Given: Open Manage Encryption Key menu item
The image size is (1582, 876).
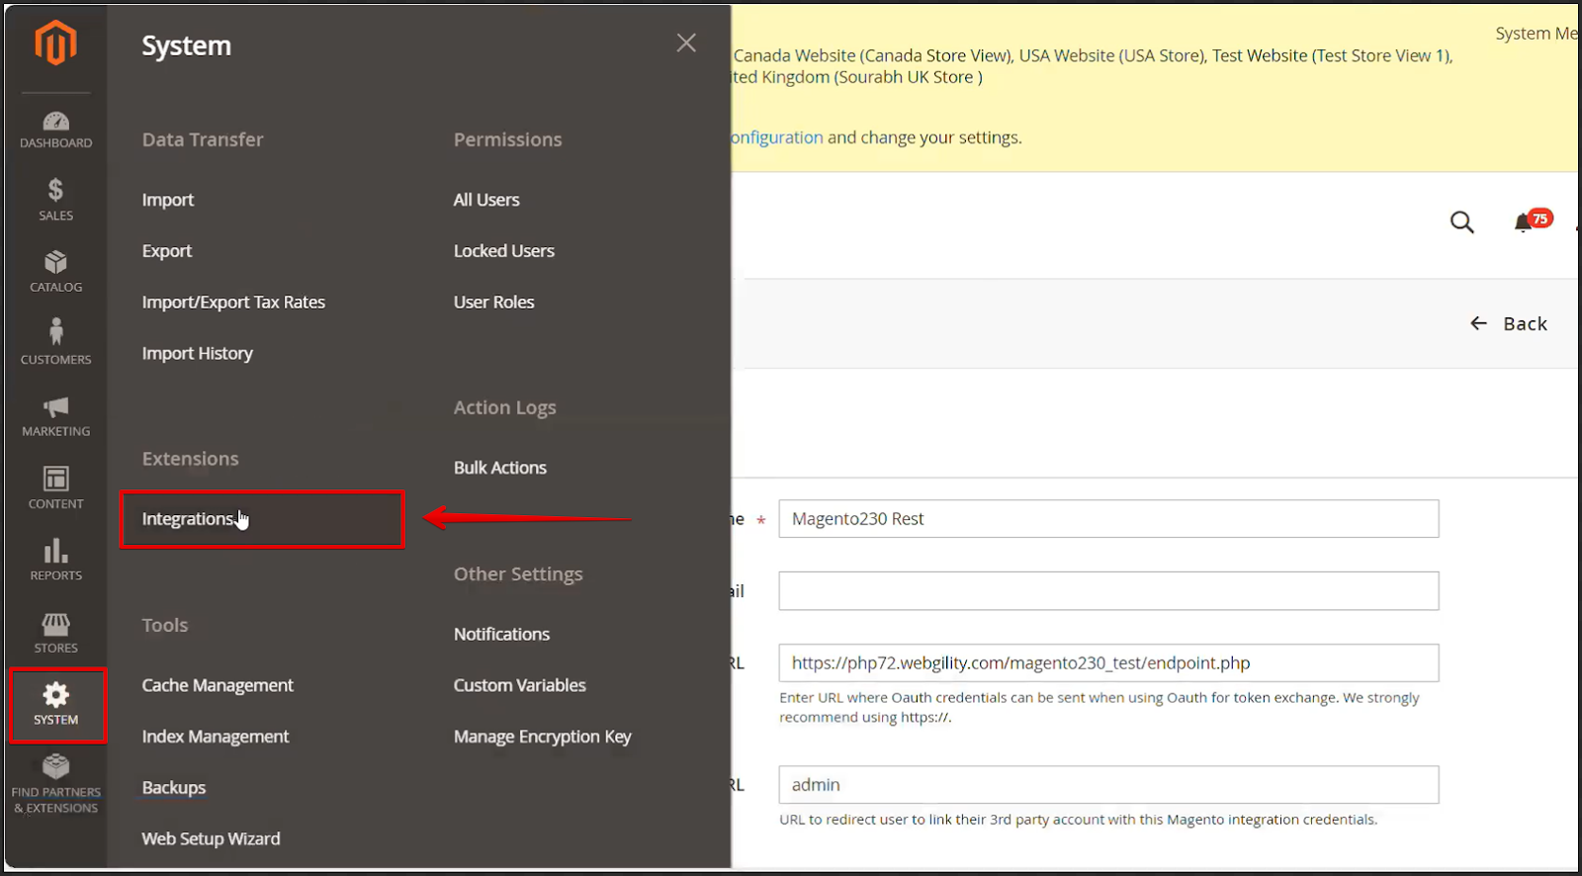Looking at the screenshot, I should click(542, 737).
